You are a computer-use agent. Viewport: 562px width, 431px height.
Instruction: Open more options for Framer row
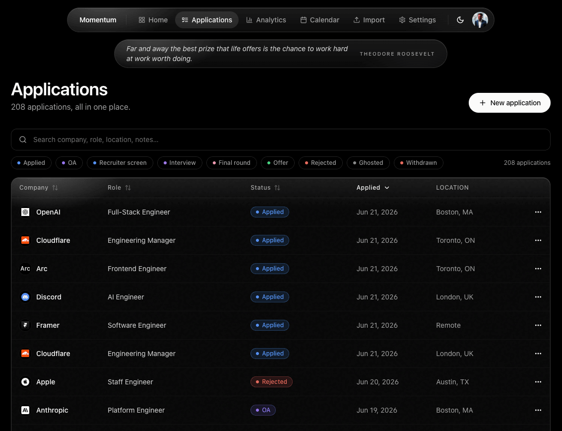tap(538, 326)
